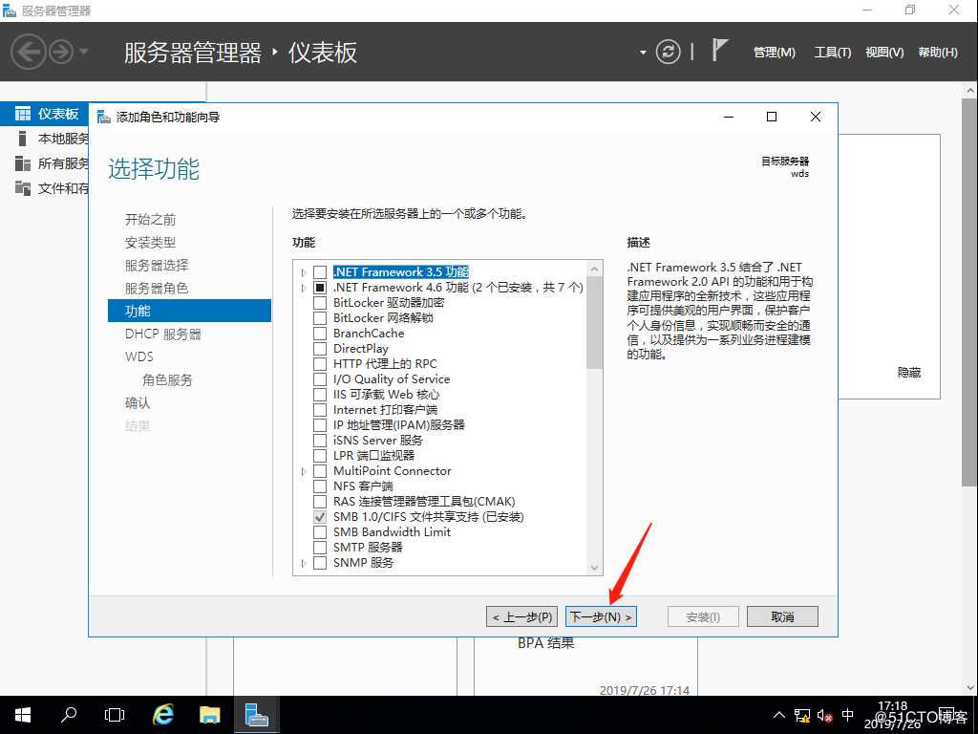Expand SNMP 服务 tree node
Viewport: 978px width, 734px height.
click(x=304, y=563)
